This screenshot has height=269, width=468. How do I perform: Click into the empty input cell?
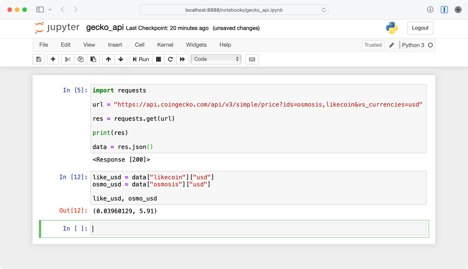[258, 229]
